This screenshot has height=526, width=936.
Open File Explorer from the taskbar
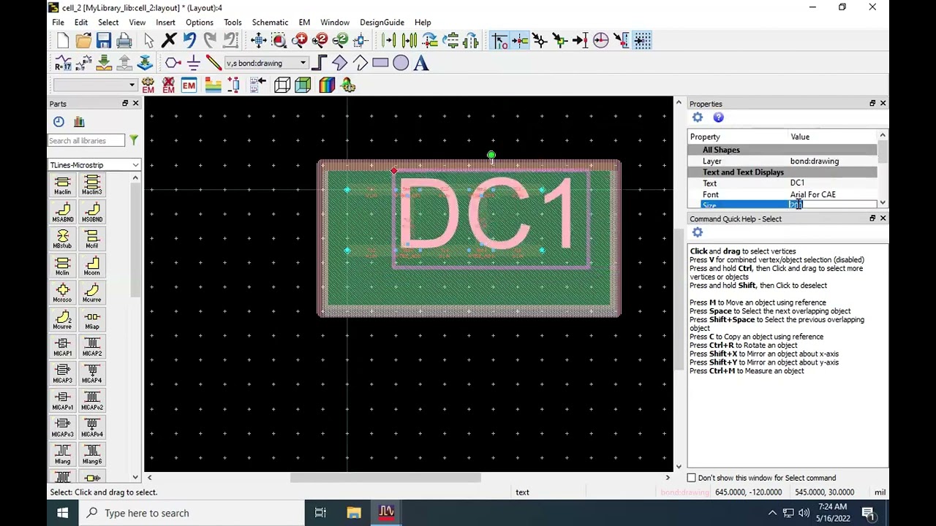(x=354, y=513)
